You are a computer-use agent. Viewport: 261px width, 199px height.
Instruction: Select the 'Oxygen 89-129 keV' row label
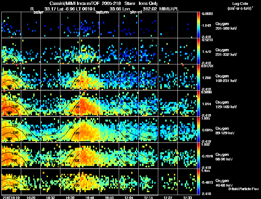click(x=225, y=131)
